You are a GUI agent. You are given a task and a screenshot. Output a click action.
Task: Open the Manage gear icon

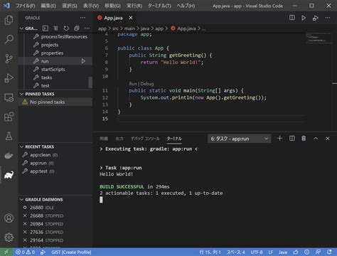(x=9, y=238)
